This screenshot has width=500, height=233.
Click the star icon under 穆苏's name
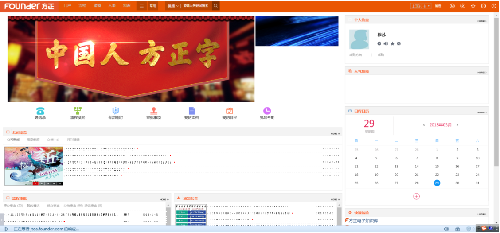[393, 43]
